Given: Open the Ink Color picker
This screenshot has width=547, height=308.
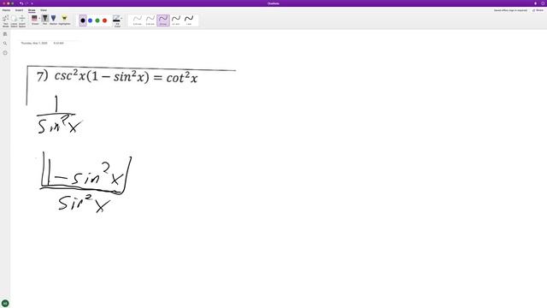Looking at the screenshot, I should [x=117, y=21].
